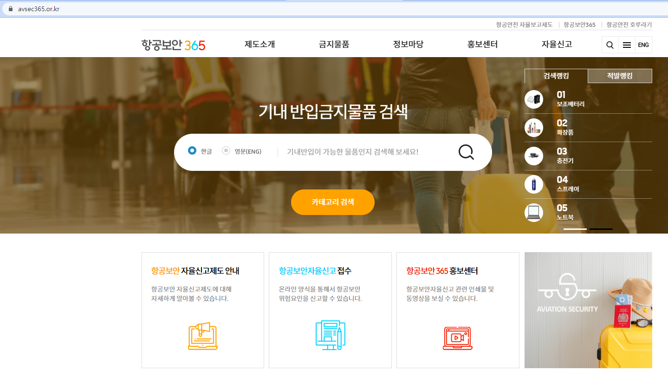Click the 화장품 cosmetics icon
Image resolution: width=668 pixels, height=371 pixels.
coord(534,128)
